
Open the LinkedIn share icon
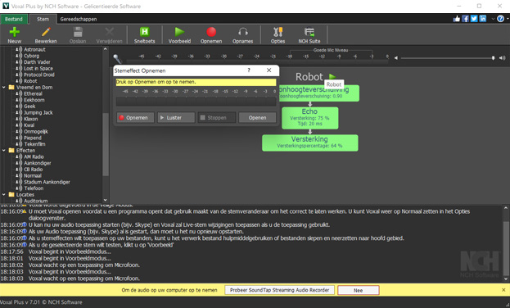pos(483,19)
